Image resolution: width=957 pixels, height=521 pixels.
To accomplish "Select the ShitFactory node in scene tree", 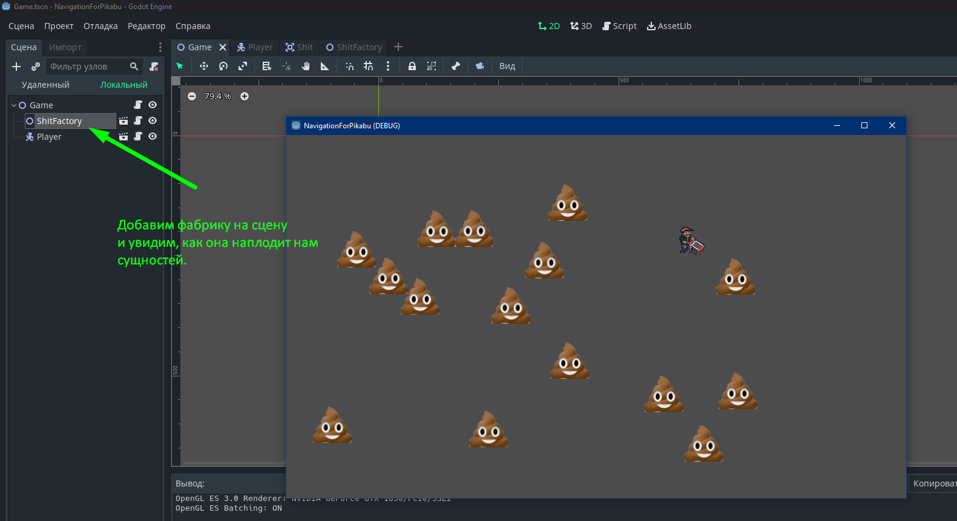I will pos(59,121).
